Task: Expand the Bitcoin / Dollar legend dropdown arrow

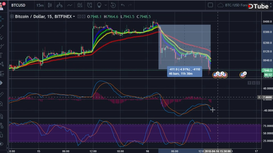Action: tap(74, 17)
